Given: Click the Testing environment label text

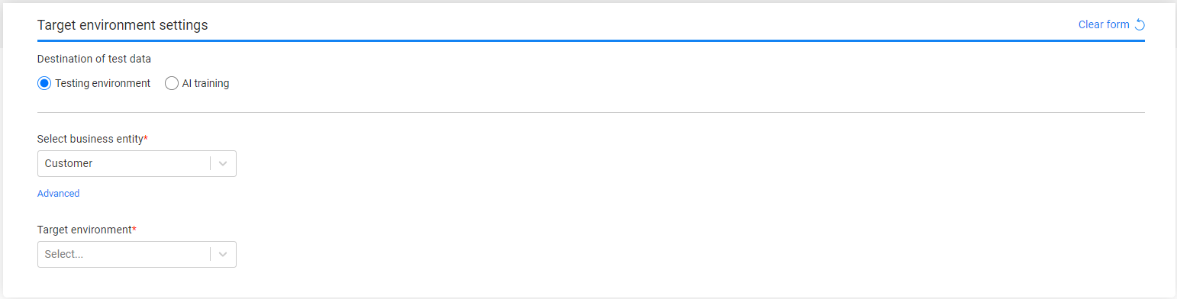Looking at the screenshot, I should click(x=103, y=83).
